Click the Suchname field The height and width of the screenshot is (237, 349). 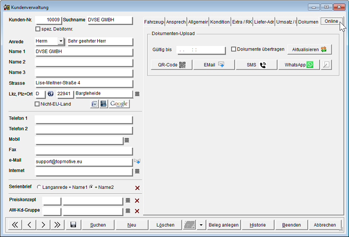point(110,20)
